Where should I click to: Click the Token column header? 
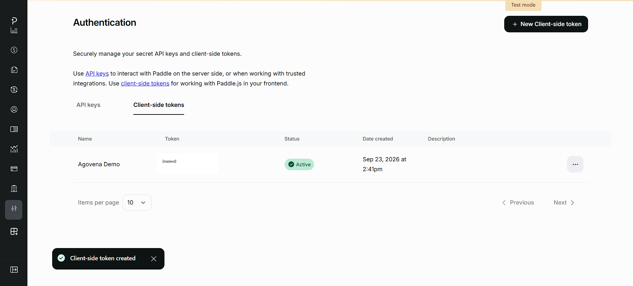click(172, 139)
